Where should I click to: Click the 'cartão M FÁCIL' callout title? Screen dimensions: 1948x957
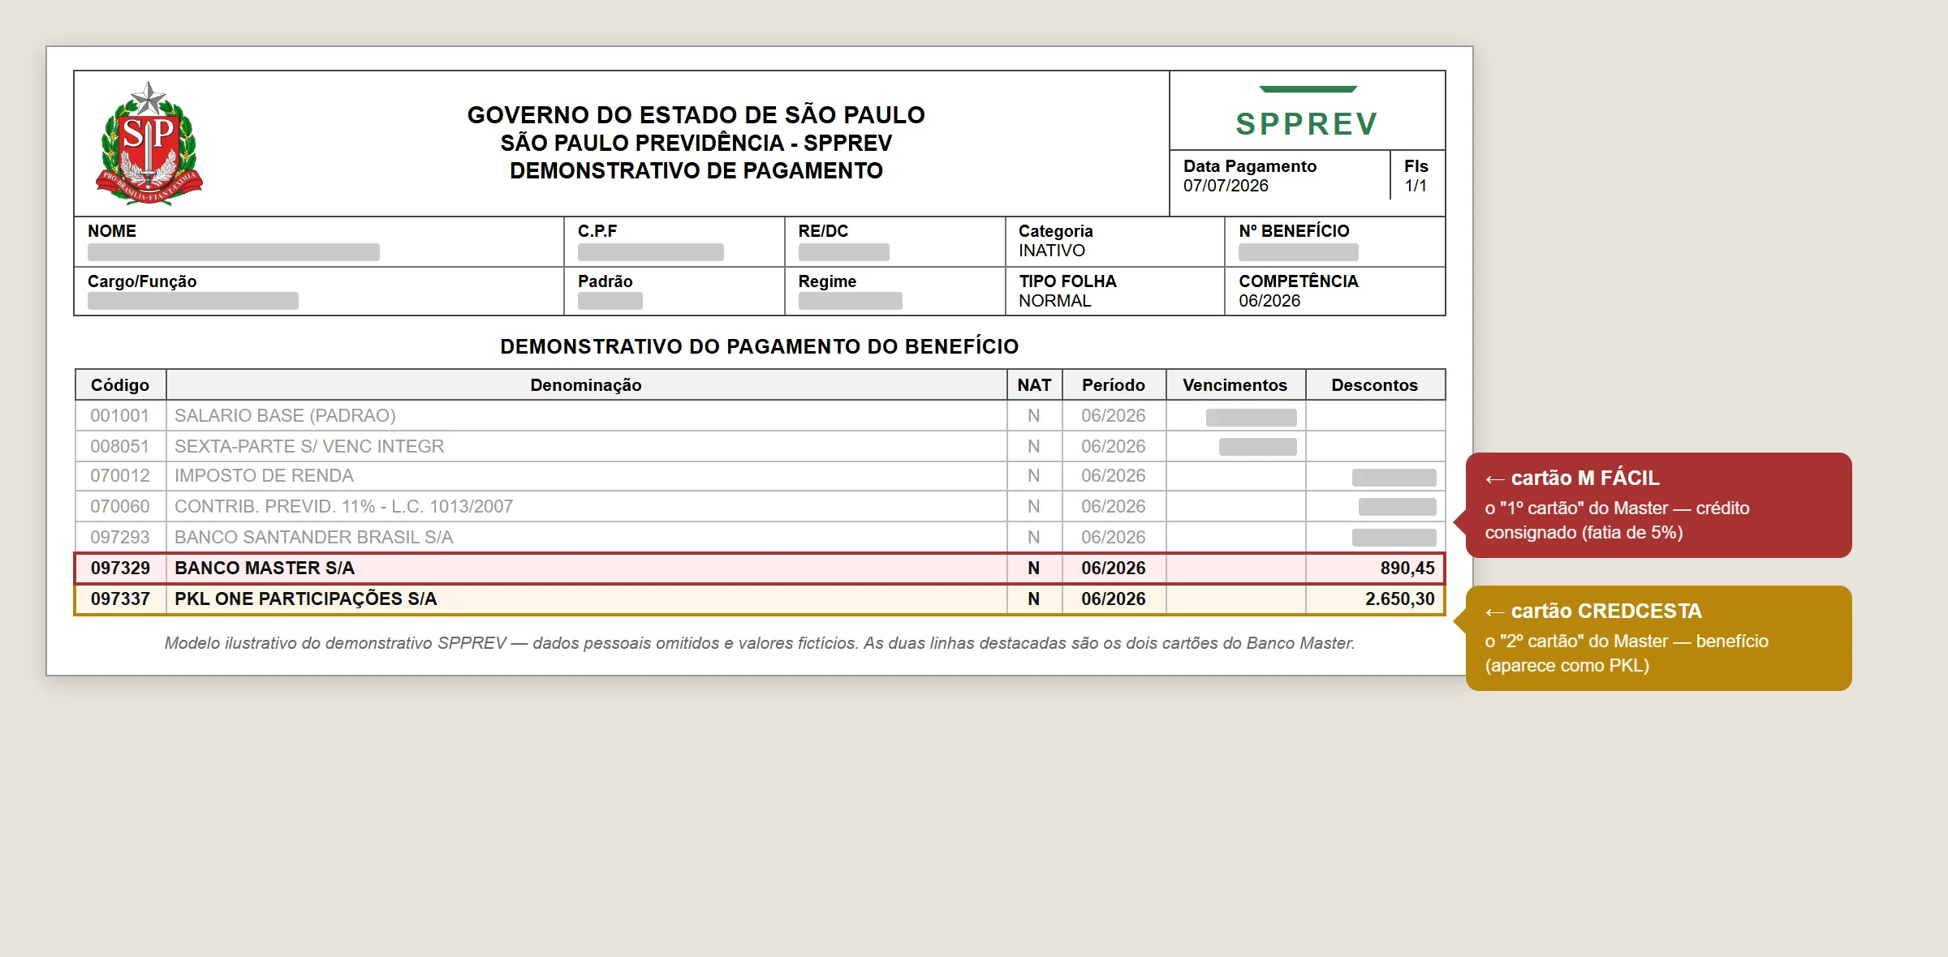(1572, 478)
